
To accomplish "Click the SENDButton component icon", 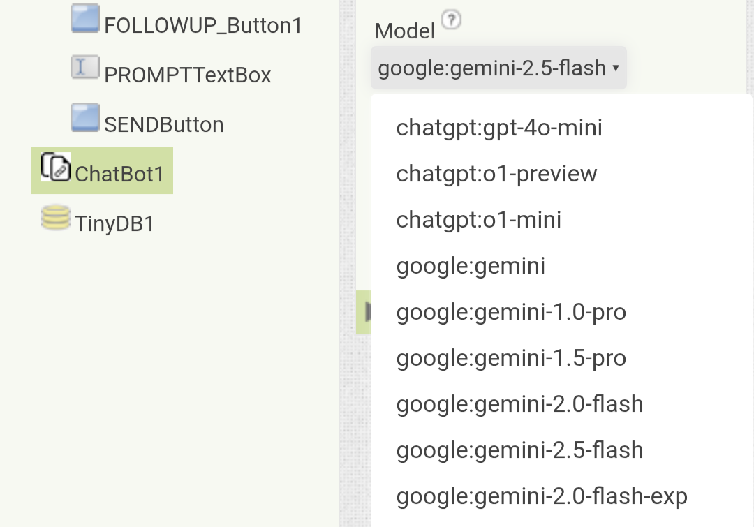I will [x=85, y=118].
